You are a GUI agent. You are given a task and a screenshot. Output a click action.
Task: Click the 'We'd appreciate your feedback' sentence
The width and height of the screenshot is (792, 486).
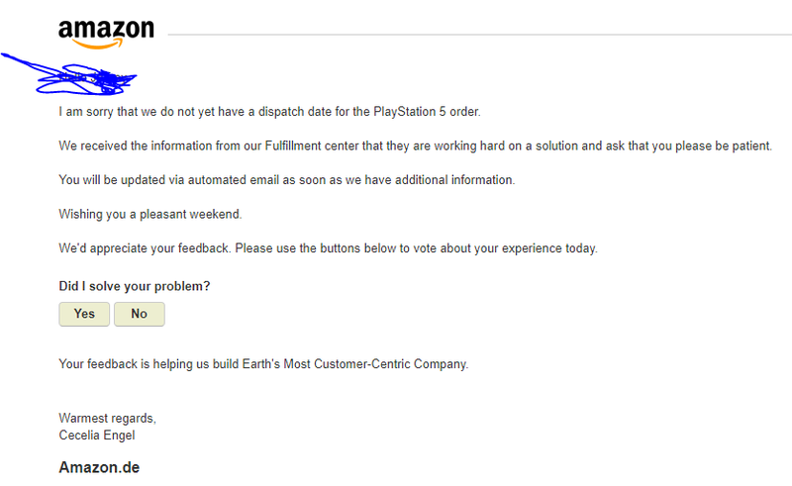coord(144,248)
